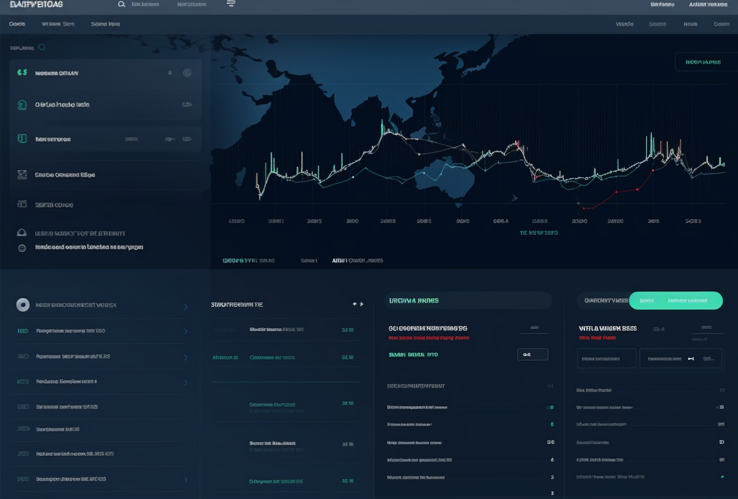
Task: Enable the green pill toggle in the top-right panel
Action: [x=676, y=301]
